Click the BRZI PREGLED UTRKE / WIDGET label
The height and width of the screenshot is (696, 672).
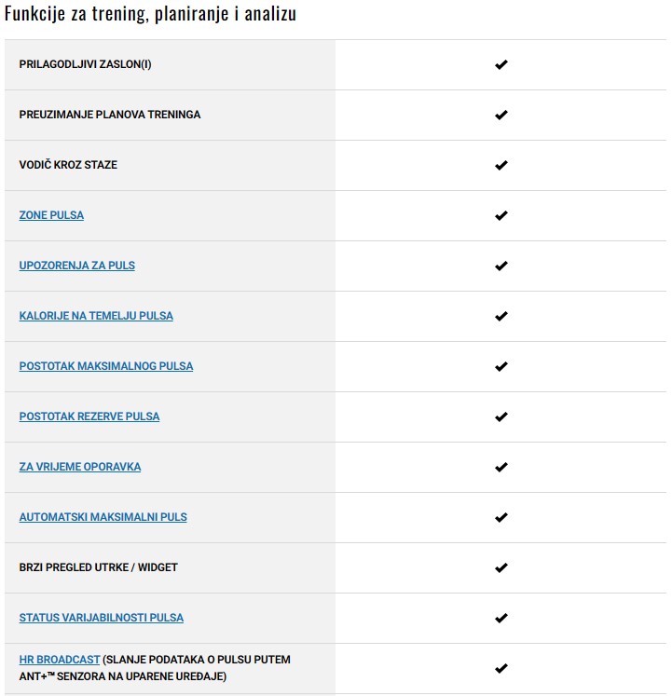point(98,567)
